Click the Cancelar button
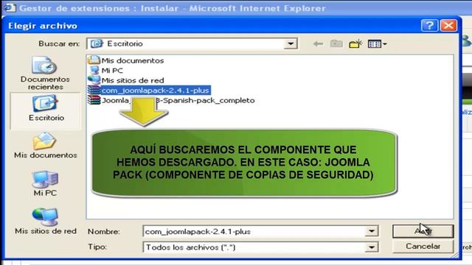This screenshot has width=472, height=265. (423, 247)
